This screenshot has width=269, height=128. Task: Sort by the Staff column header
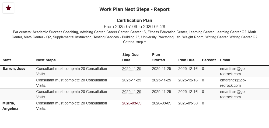coord(7,60)
